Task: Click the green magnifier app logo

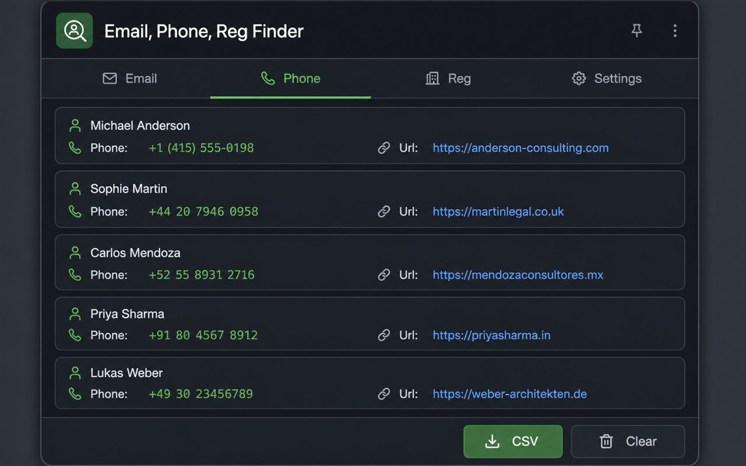Action: pyautogui.click(x=75, y=31)
